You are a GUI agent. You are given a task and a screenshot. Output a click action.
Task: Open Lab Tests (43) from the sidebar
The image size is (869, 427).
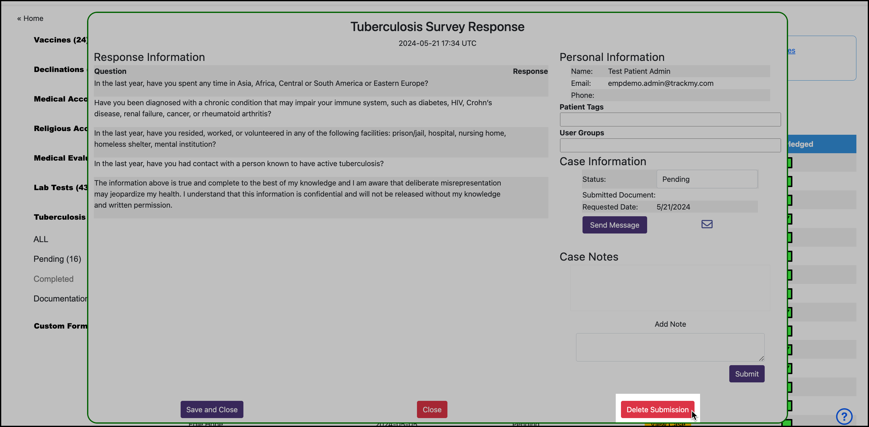pyautogui.click(x=60, y=188)
